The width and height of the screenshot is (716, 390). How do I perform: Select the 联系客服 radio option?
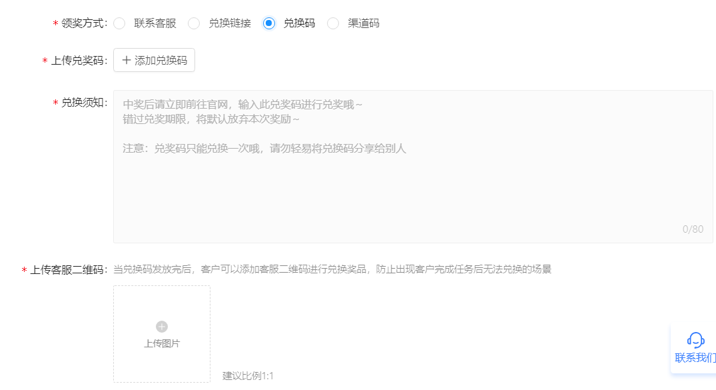click(x=119, y=23)
